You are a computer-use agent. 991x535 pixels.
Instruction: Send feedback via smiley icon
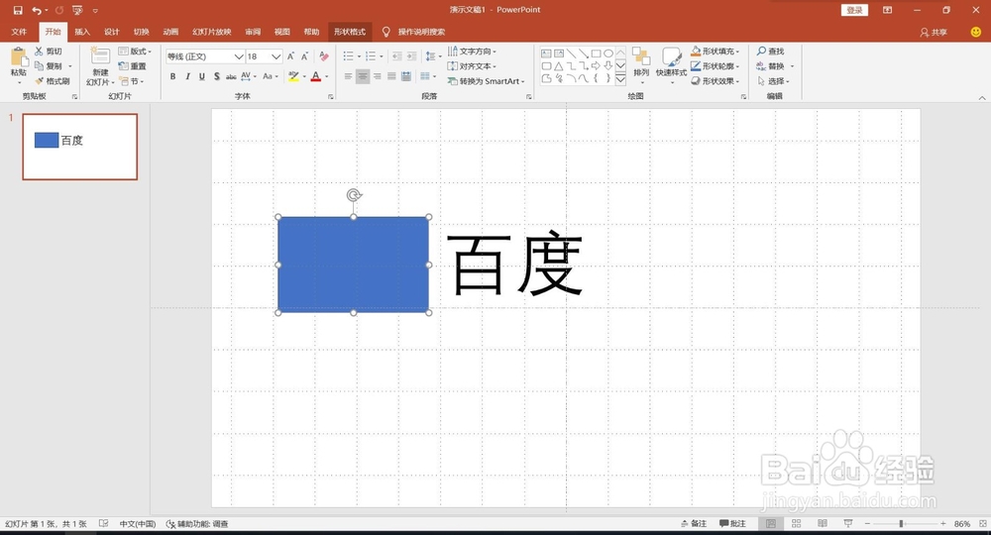coord(976,32)
